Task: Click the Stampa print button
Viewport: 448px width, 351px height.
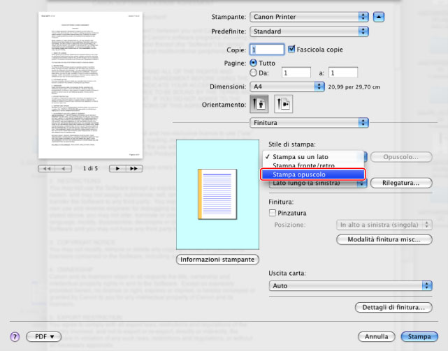Action: (419, 336)
